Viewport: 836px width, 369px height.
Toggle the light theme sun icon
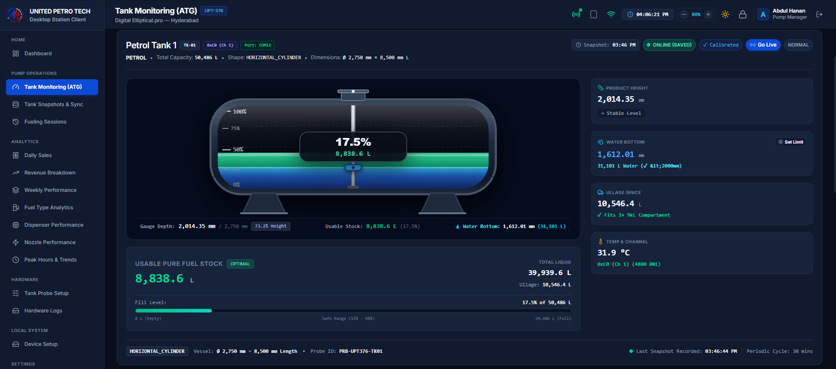click(725, 14)
